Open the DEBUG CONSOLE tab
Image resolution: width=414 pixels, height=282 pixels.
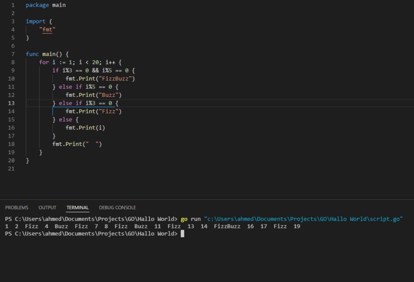click(x=117, y=208)
